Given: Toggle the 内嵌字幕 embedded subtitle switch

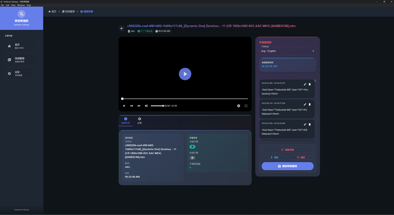Looking at the screenshot, I should coord(192,147).
